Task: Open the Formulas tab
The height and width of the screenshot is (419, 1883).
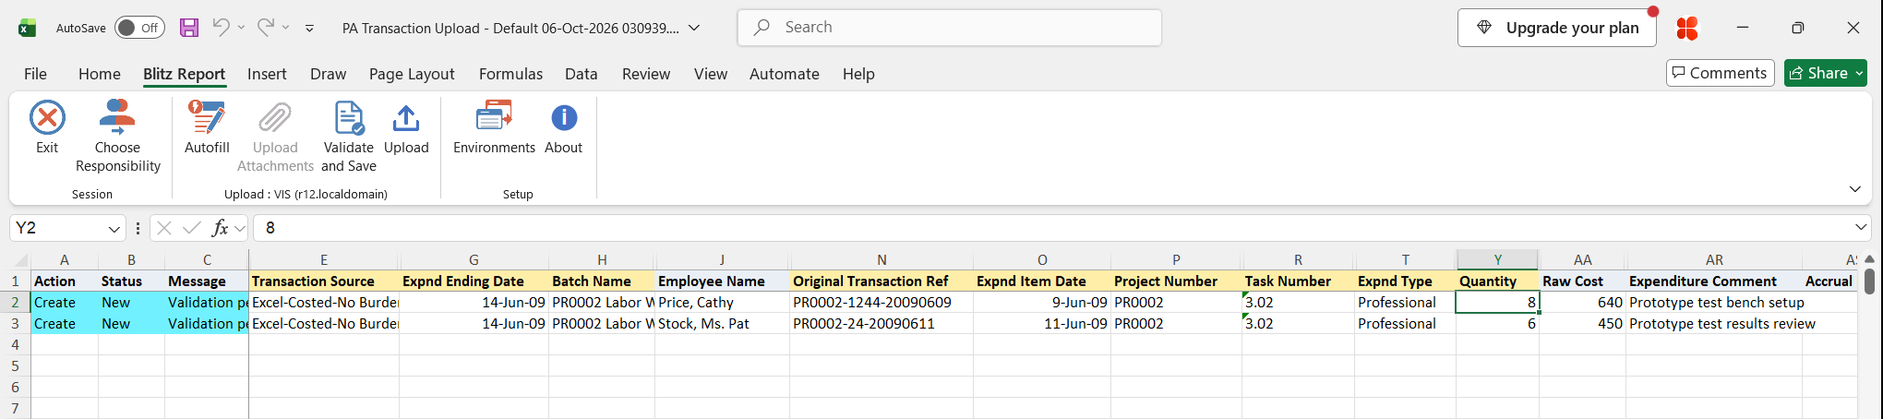Action: [510, 74]
